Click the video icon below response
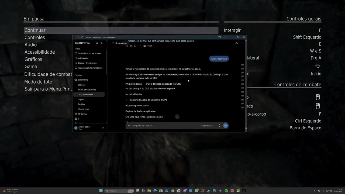Viewport: 345px width, 194px height. coord(127,46)
